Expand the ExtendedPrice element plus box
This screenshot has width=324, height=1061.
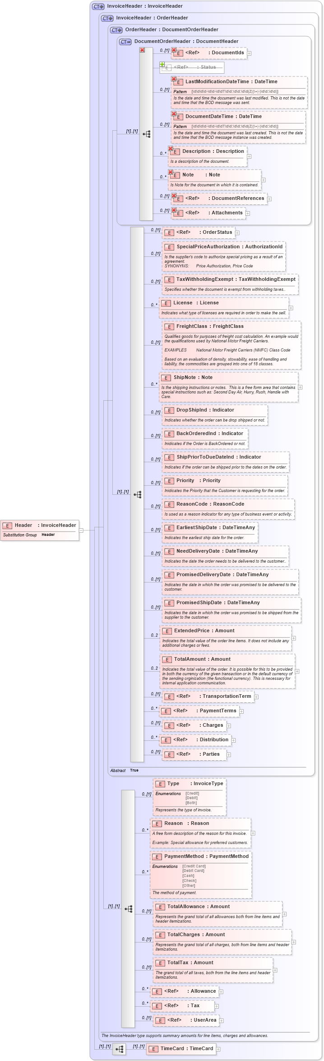(x=294, y=638)
